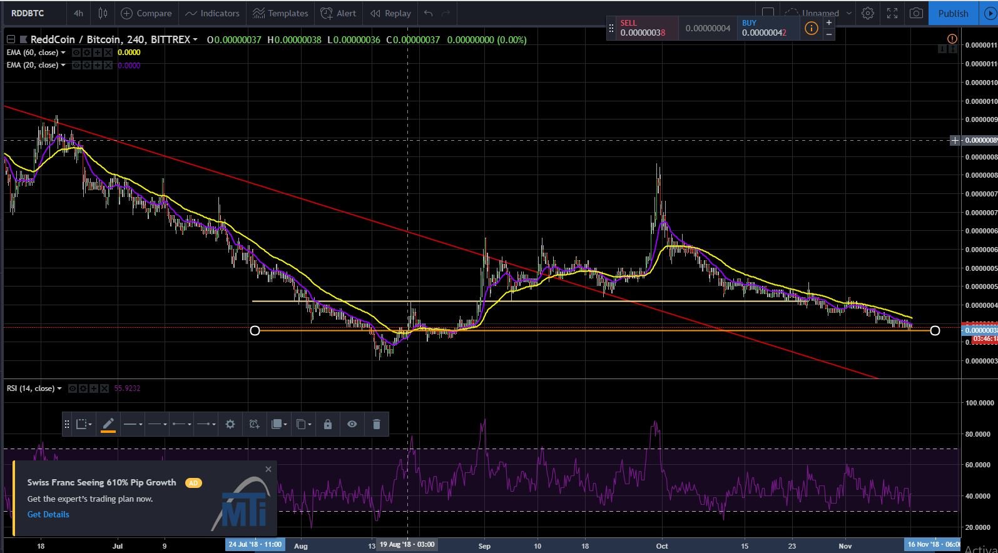Image resolution: width=998 pixels, height=553 pixels.
Task: Grab the drawing toolbar drag handle
Action: pos(67,424)
